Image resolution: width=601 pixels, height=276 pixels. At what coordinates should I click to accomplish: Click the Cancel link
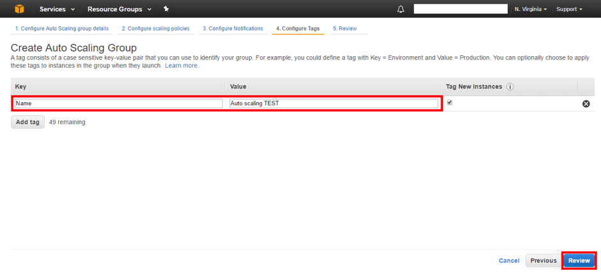pyautogui.click(x=509, y=261)
